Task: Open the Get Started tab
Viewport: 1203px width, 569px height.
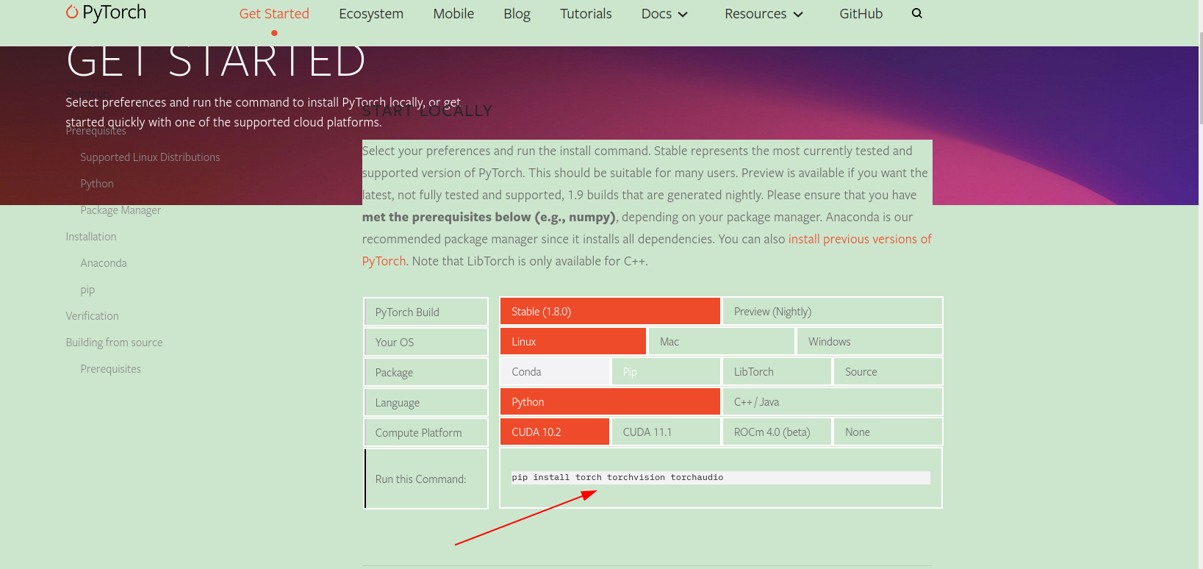Action: click(274, 13)
